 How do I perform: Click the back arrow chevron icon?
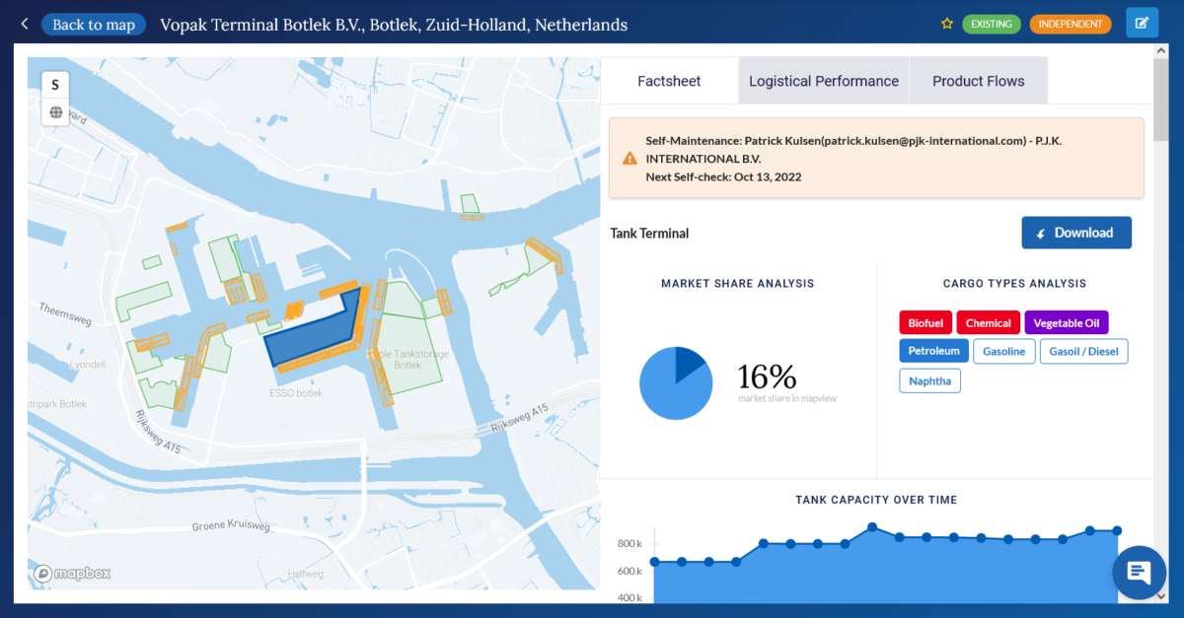click(x=25, y=24)
